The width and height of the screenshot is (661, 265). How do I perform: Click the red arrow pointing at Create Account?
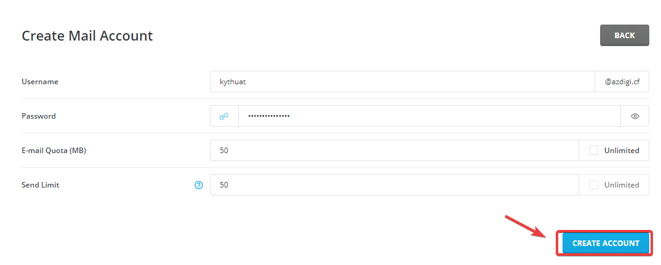point(525,226)
